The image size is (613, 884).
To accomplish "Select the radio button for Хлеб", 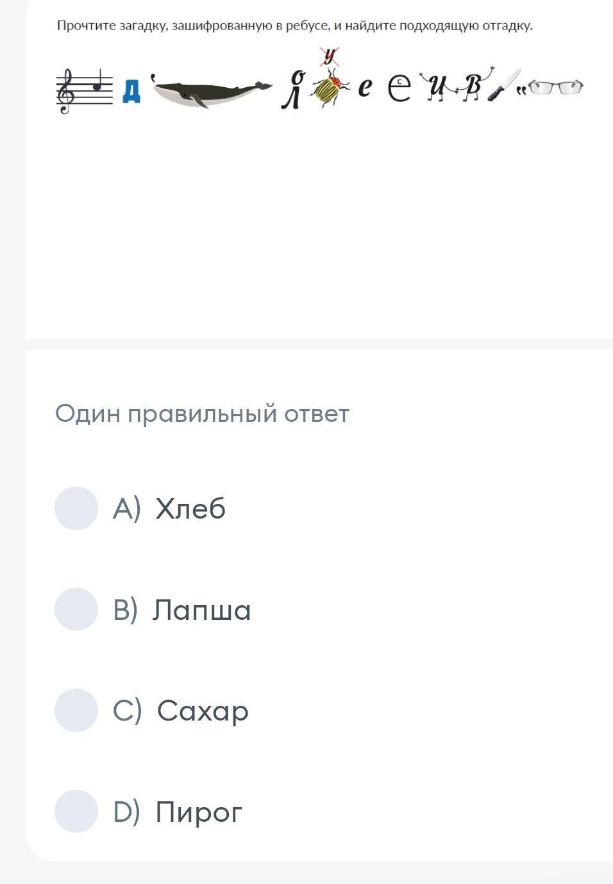I will coord(76,508).
